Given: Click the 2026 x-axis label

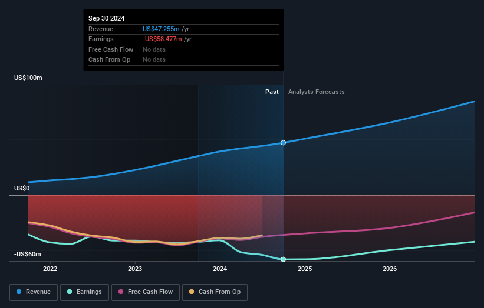Looking at the screenshot, I should pos(390,269).
